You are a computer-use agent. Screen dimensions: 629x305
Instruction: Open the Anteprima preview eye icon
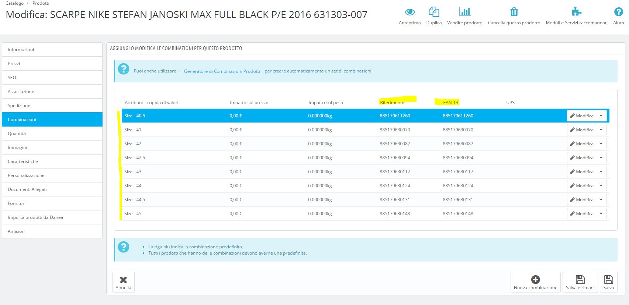click(409, 12)
